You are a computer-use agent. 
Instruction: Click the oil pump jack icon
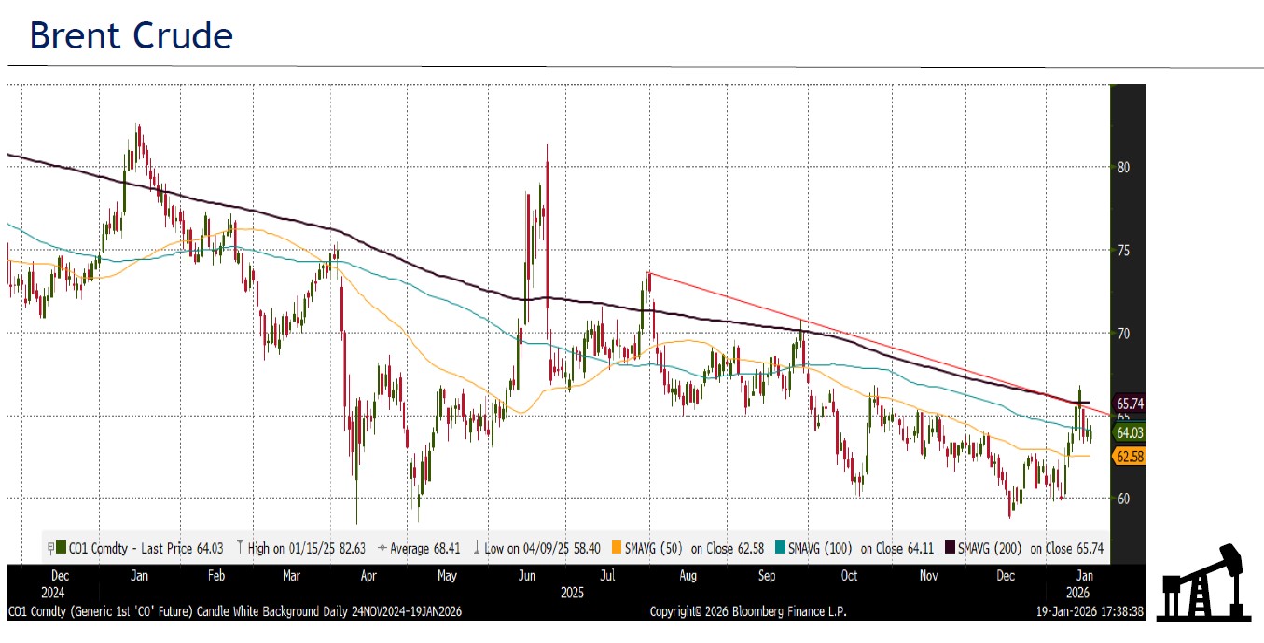click(1200, 583)
